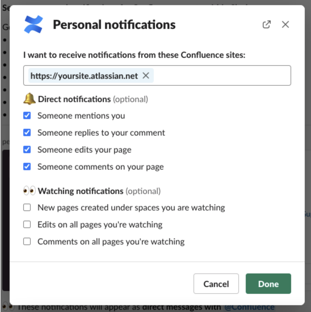Screen dimensions: 311x312
Task: Open the dialog in a new window
Action: tap(267, 25)
